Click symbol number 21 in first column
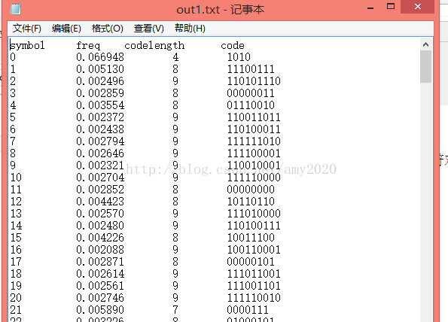This screenshot has height=322, width=448. 16,310
